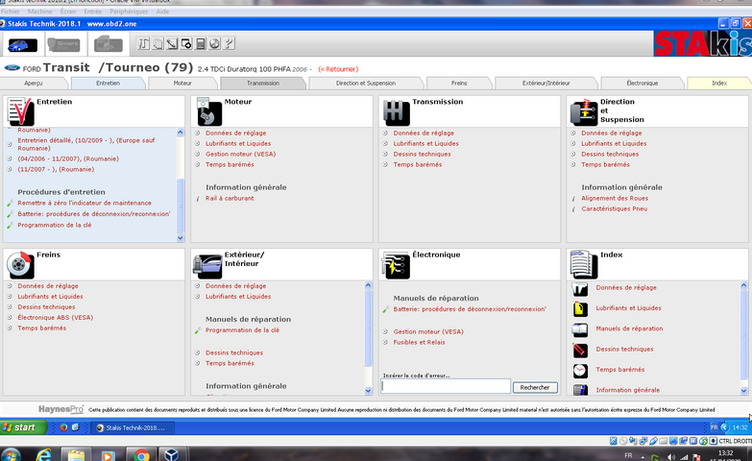
Task: Click Index Temps barémés clock icon
Action: pos(580,371)
